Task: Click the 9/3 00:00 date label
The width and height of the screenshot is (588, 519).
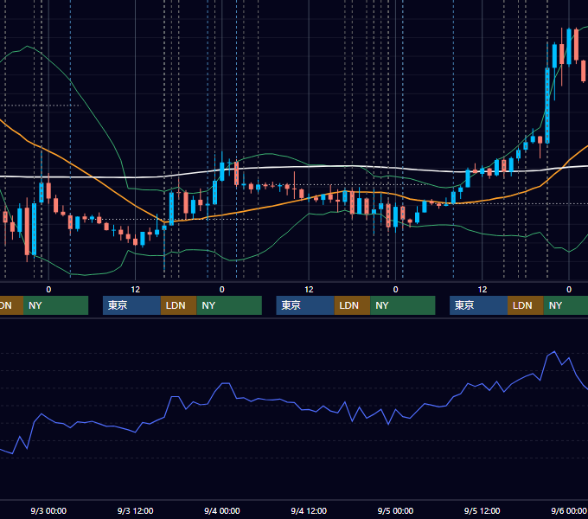Action: (48, 510)
